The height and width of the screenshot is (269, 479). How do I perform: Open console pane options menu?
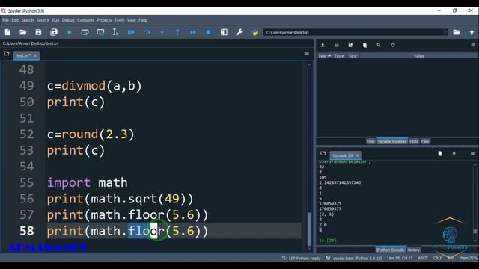472,153
